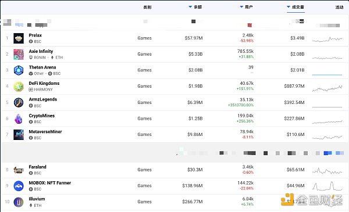Sort by the 成交量 volume column arrow

pos(289,7)
